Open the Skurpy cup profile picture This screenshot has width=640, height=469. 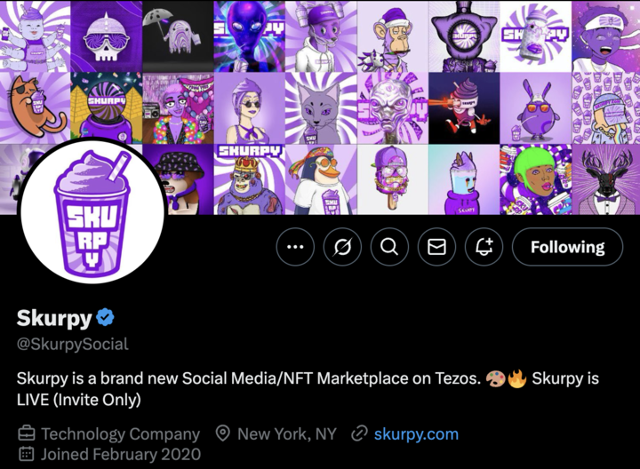[x=92, y=211]
